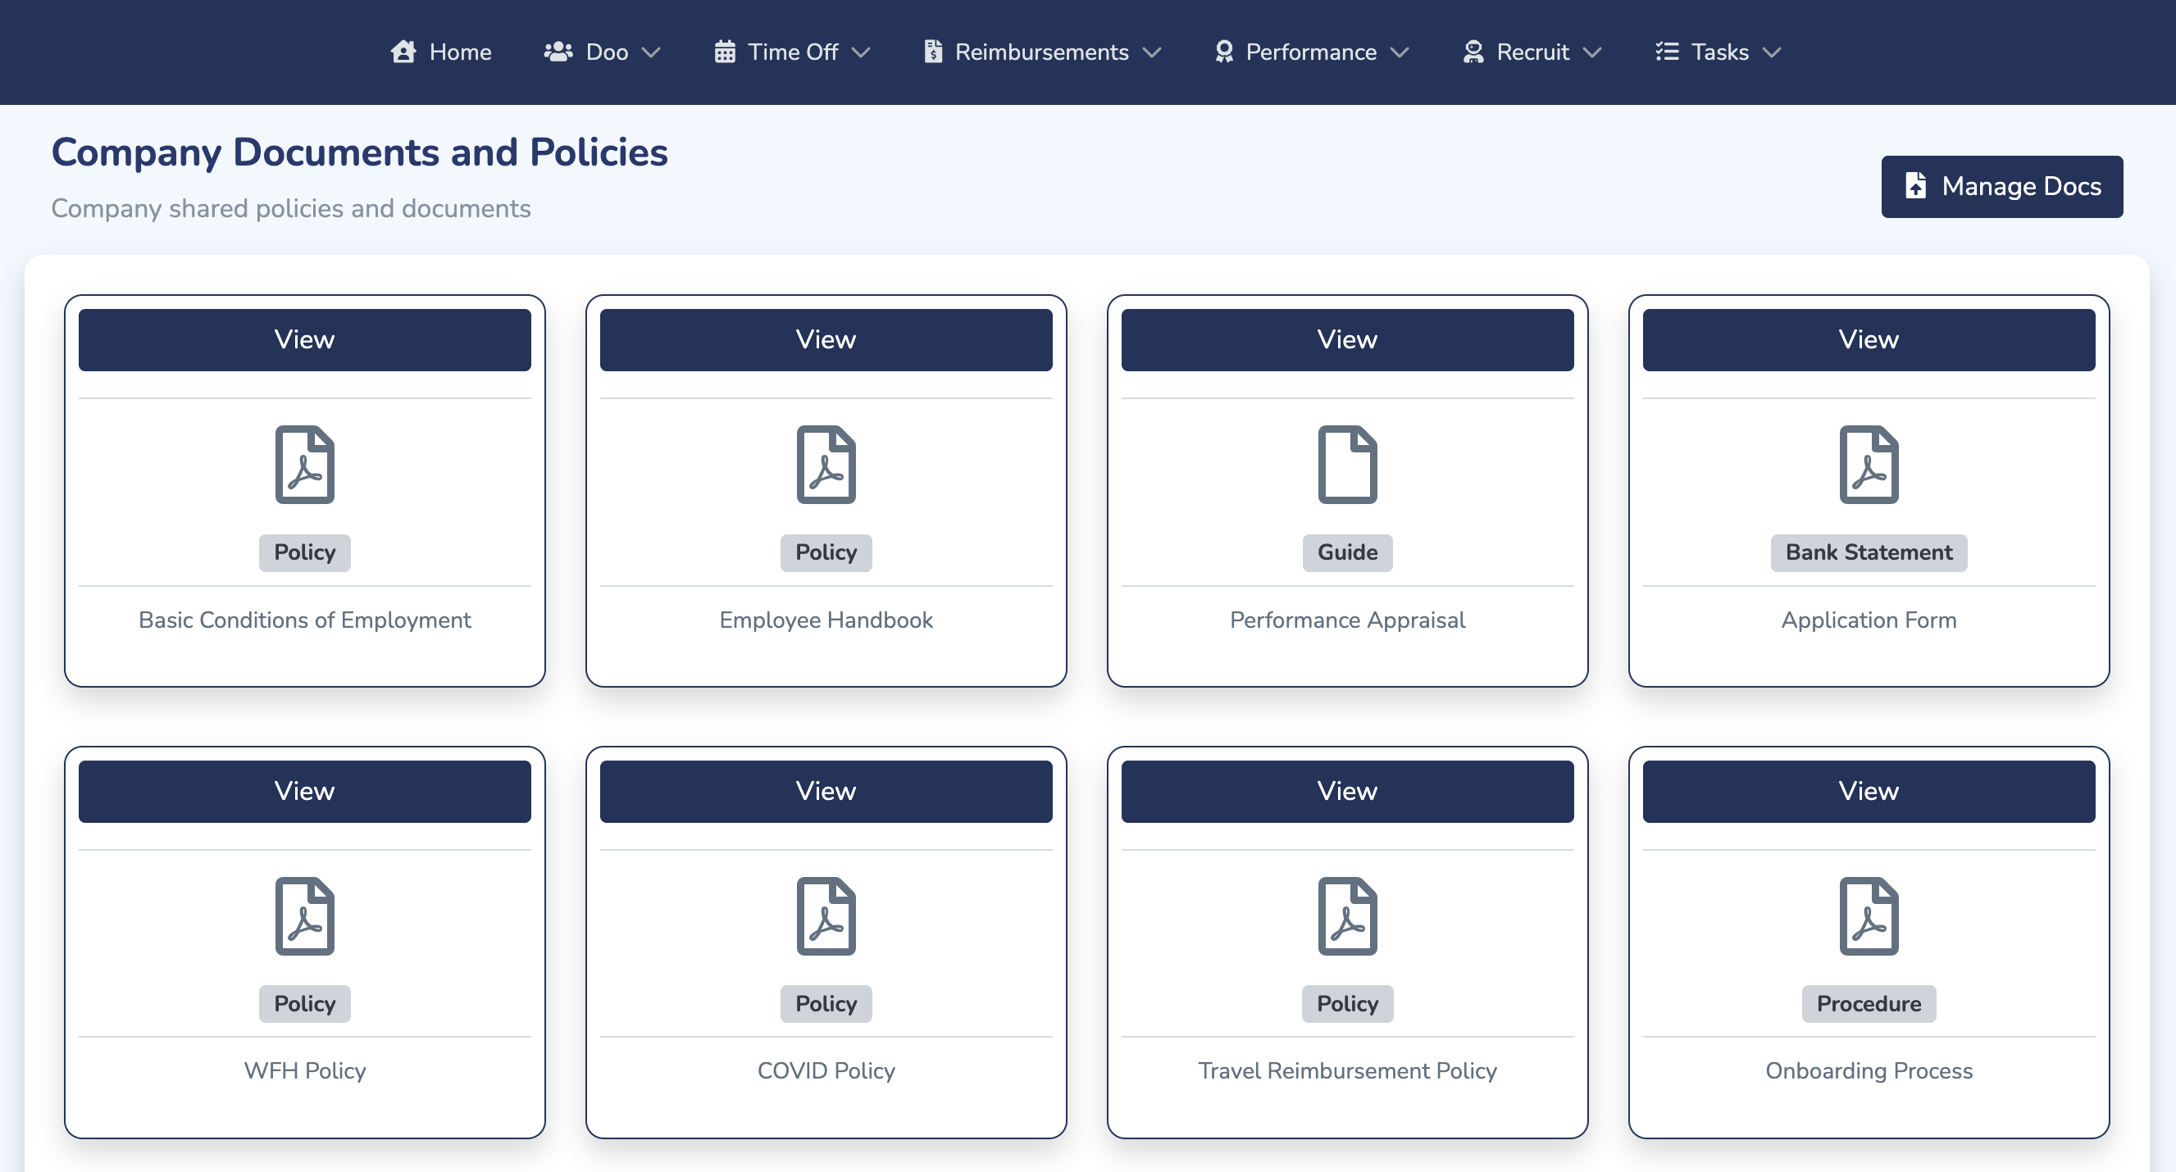This screenshot has height=1172, width=2176.
Task: Click the Home house icon
Action: (403, 52)
